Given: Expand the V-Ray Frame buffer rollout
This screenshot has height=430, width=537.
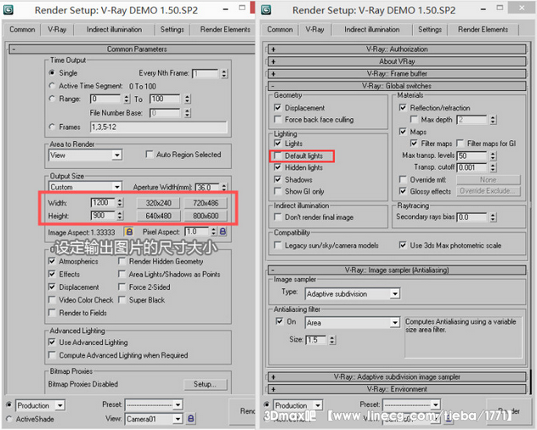Looking at the screenshot, I should tap(397, 74).
